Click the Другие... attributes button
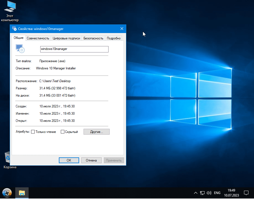This screenshot has width=254, height=199. [x=97, y=132]
